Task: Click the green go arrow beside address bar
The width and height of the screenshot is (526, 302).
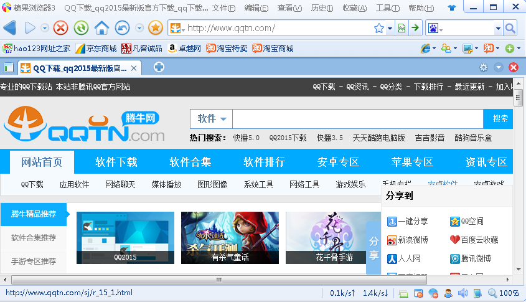Action: click(x=415, y=28)
